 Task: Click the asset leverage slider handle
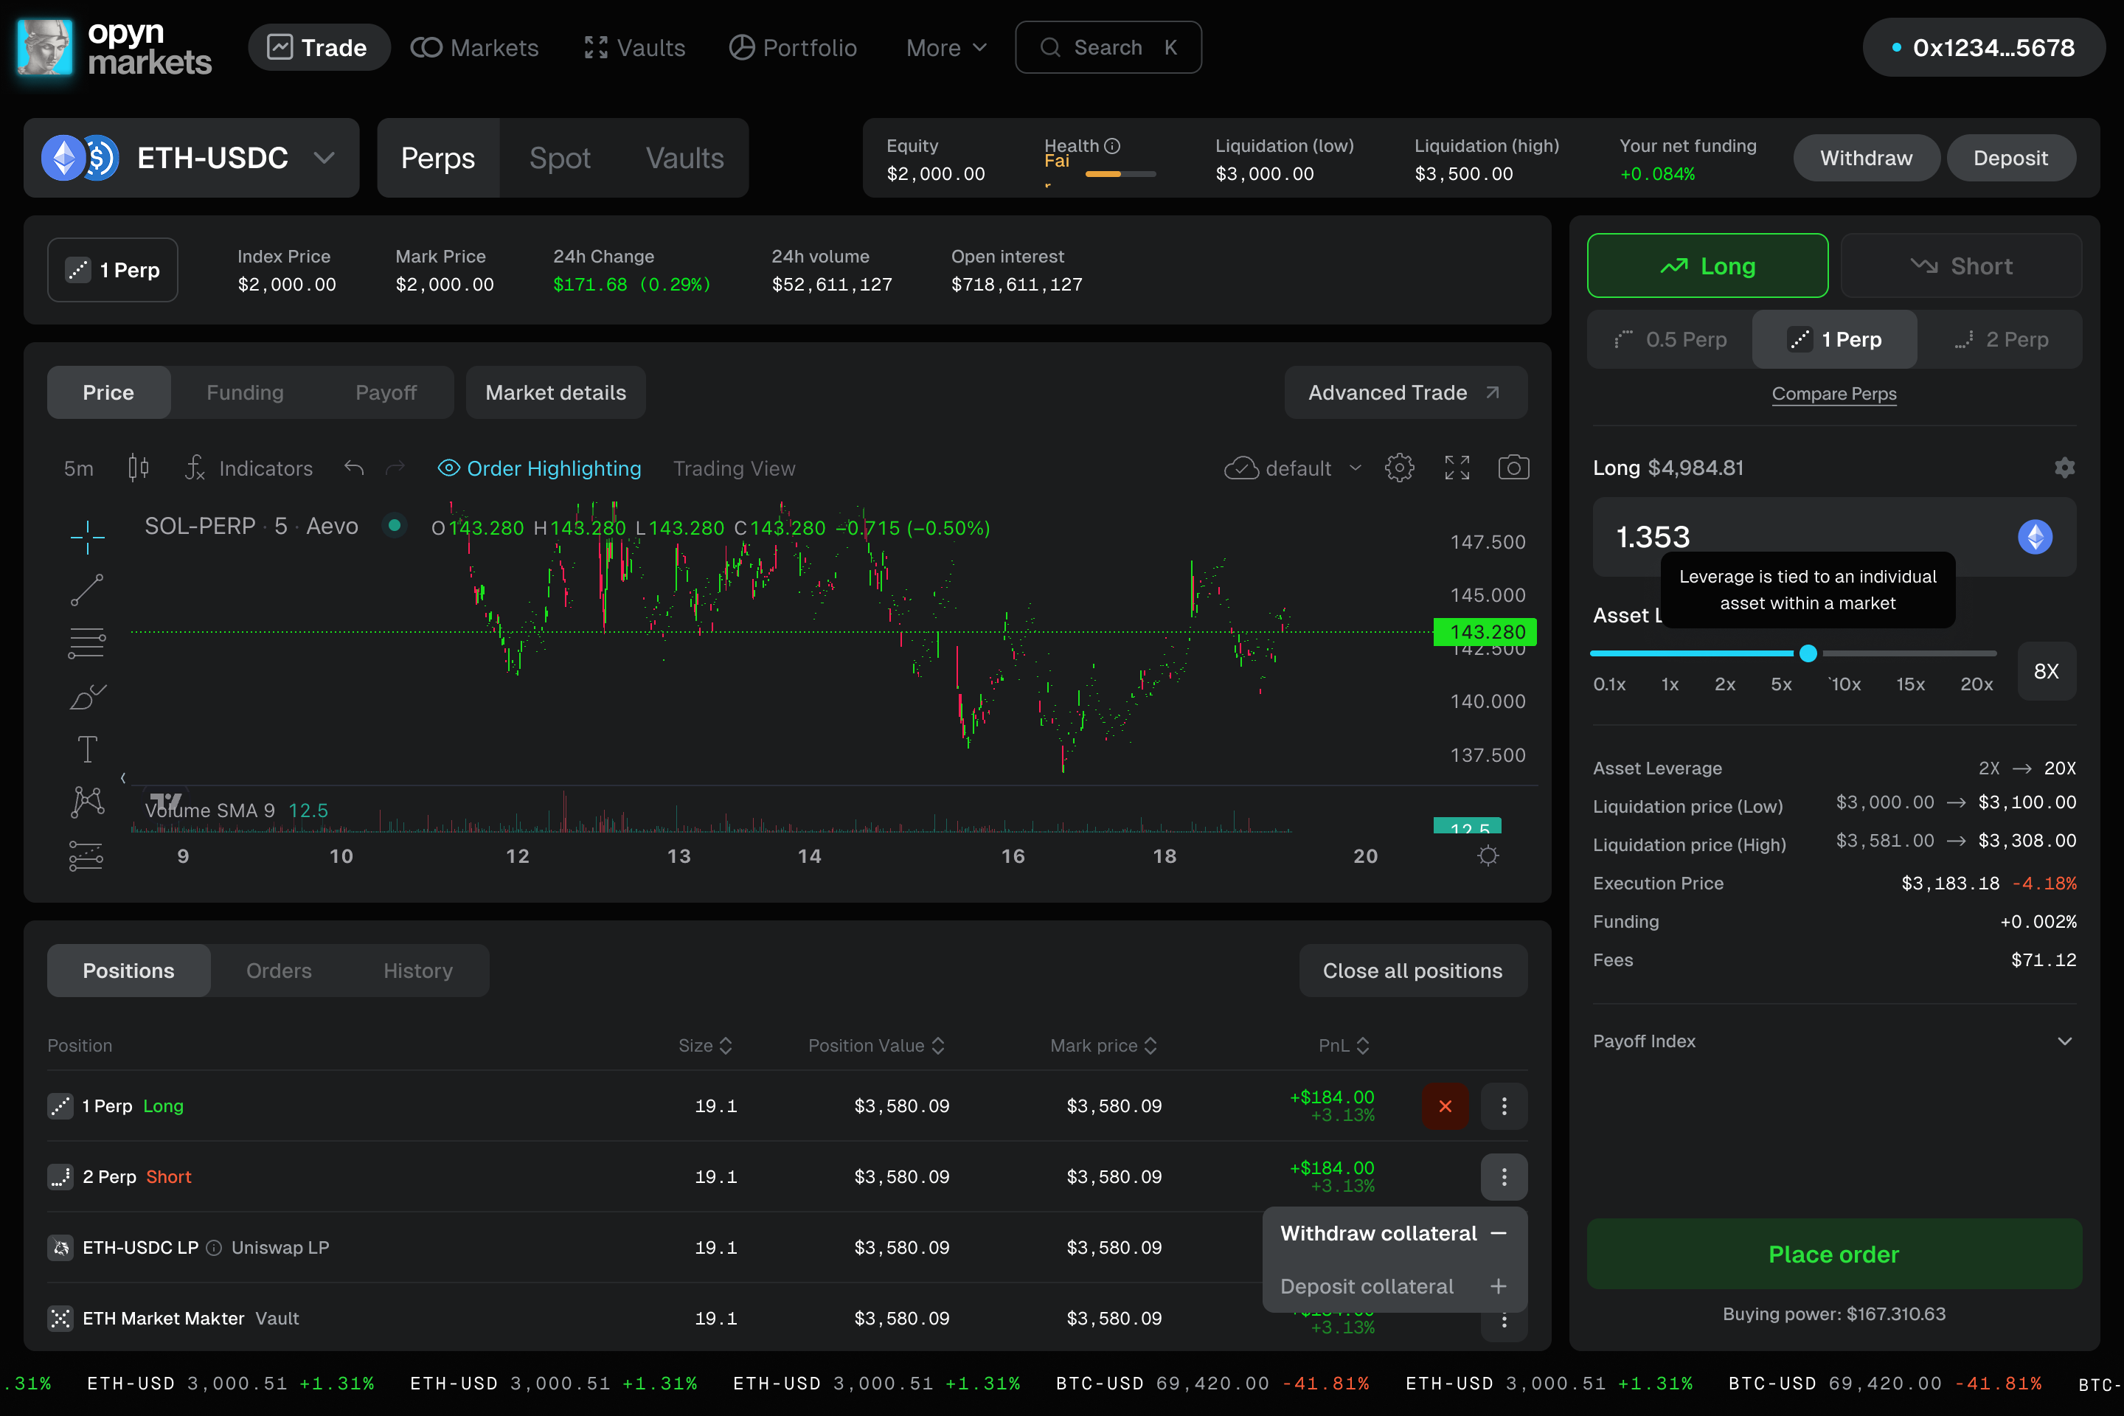(x=1808, y=653)
